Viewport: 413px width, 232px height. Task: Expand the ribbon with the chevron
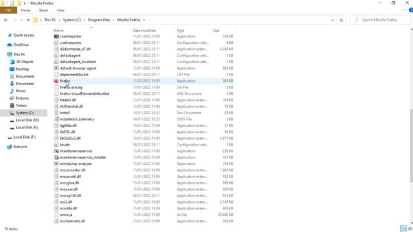click(405, 10)
